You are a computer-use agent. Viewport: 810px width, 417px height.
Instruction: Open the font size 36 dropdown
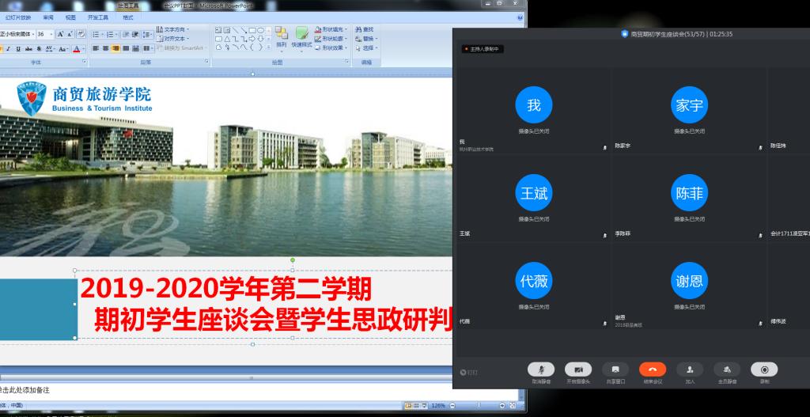51,35
